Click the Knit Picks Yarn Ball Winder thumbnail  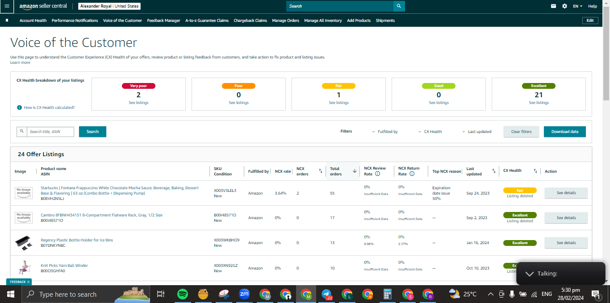pos(24,268)
